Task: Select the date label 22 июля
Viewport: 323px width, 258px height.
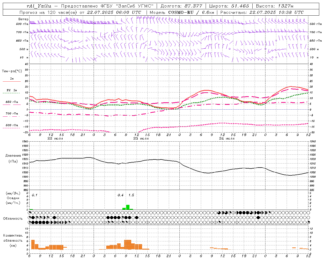Action: tap(55, 139)
